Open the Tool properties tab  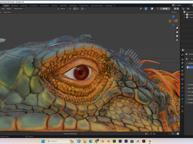coord(183,55)
